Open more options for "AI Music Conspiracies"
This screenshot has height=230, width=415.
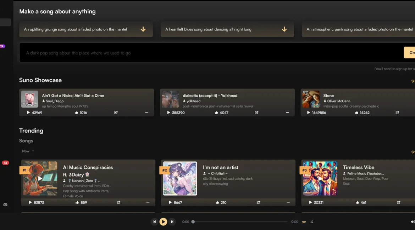tap(148, 202)
